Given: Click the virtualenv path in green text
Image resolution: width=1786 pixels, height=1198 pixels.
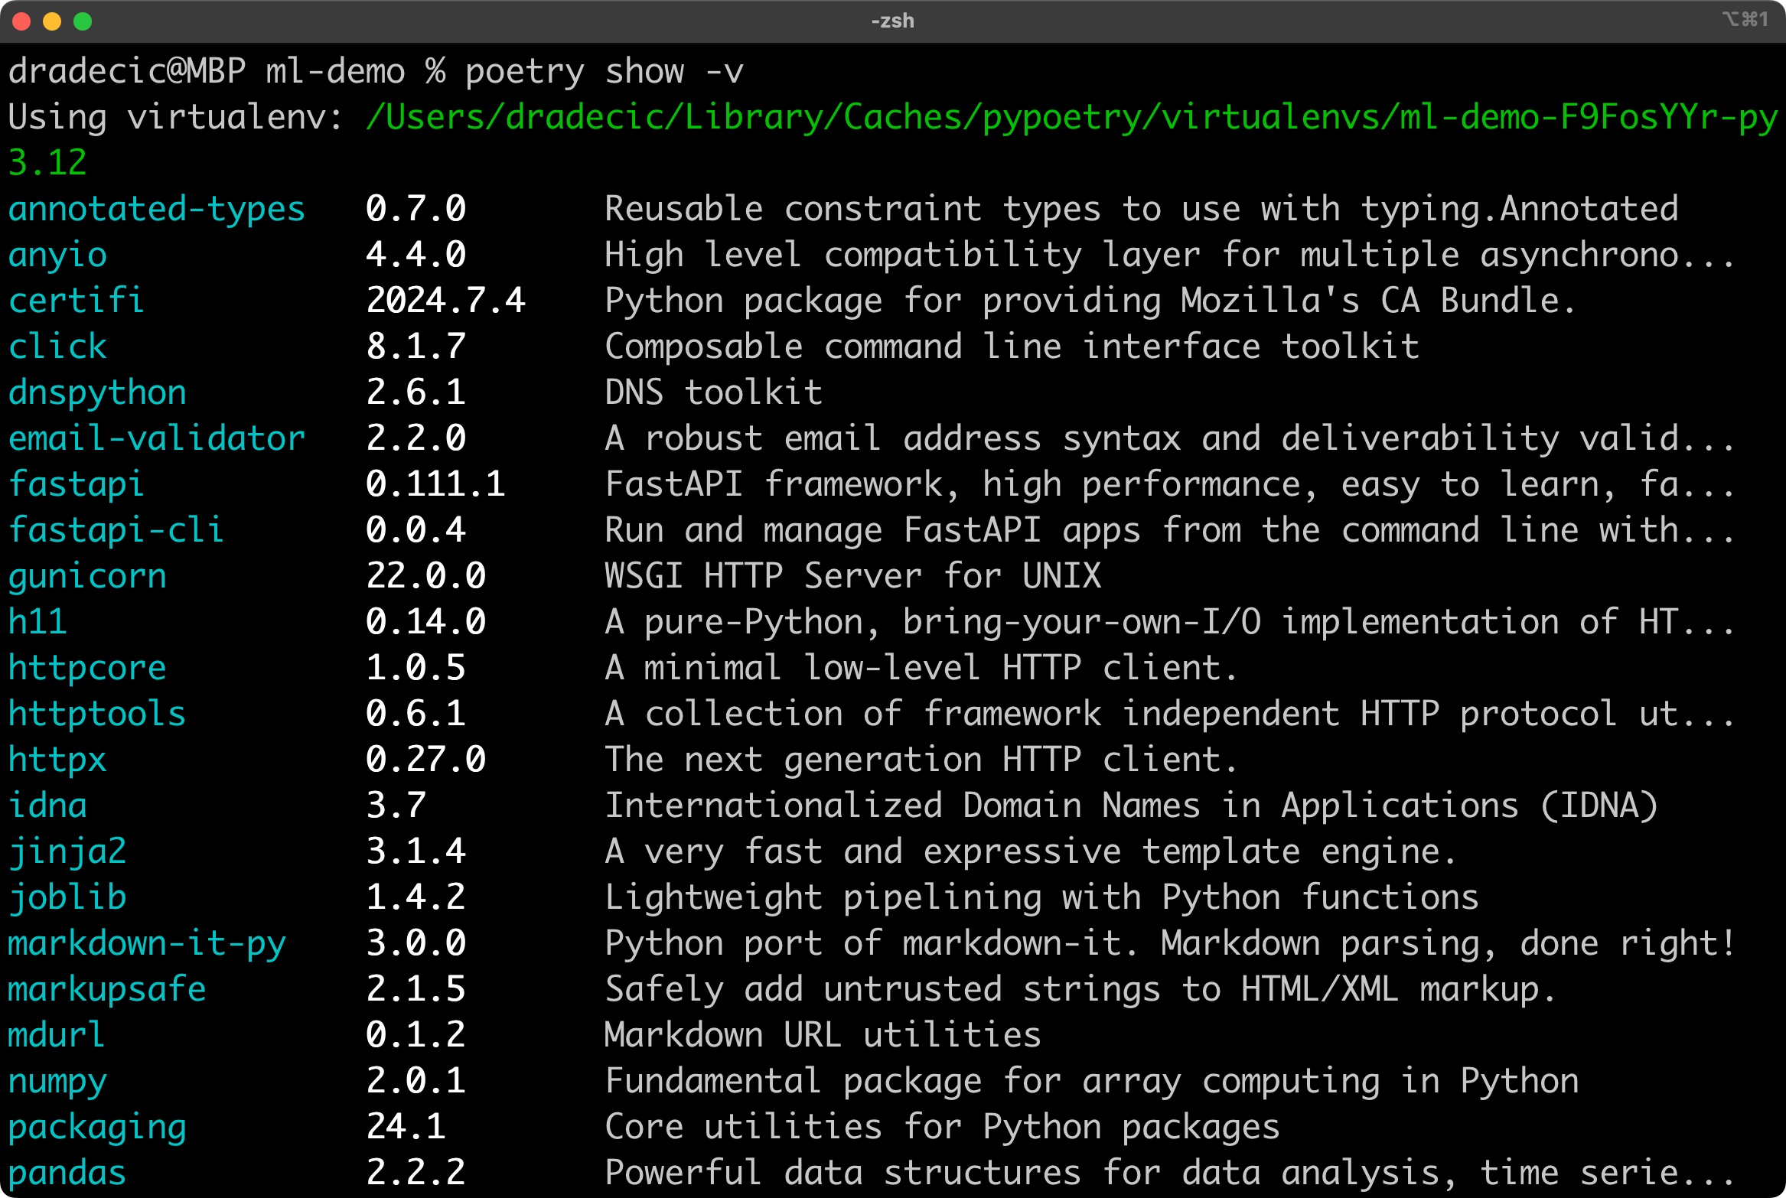Looking at the screenshot, I should (1071, 117).
